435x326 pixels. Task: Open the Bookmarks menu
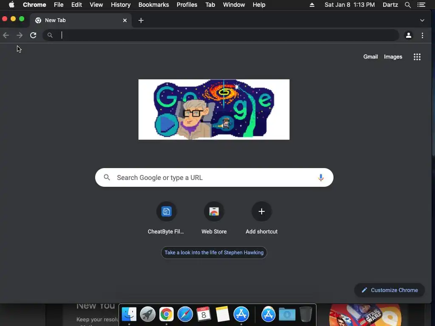point(154,5)
